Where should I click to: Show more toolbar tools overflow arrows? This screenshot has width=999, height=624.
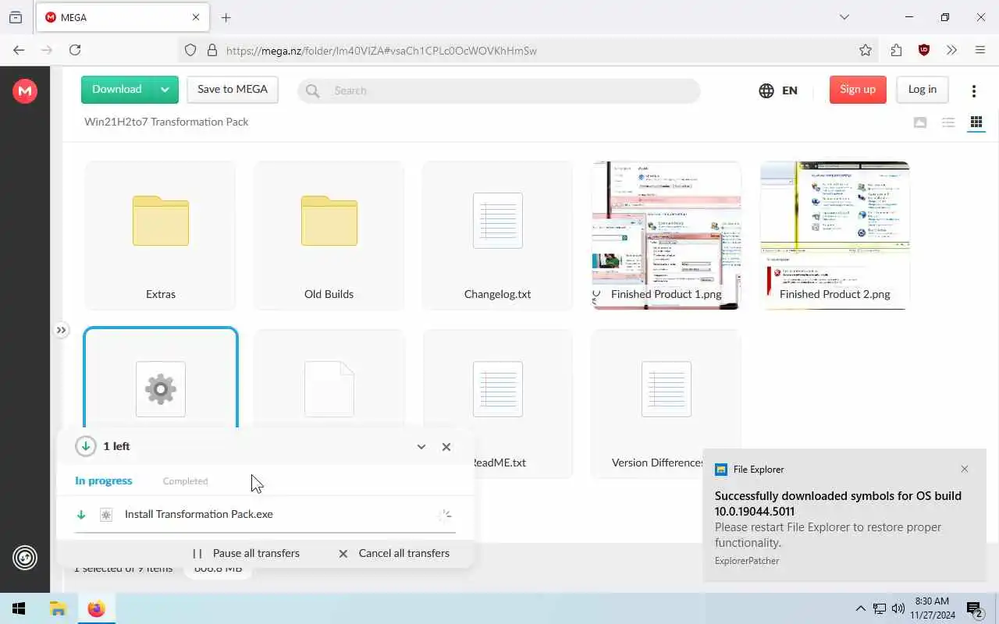(x=951, y=50)
